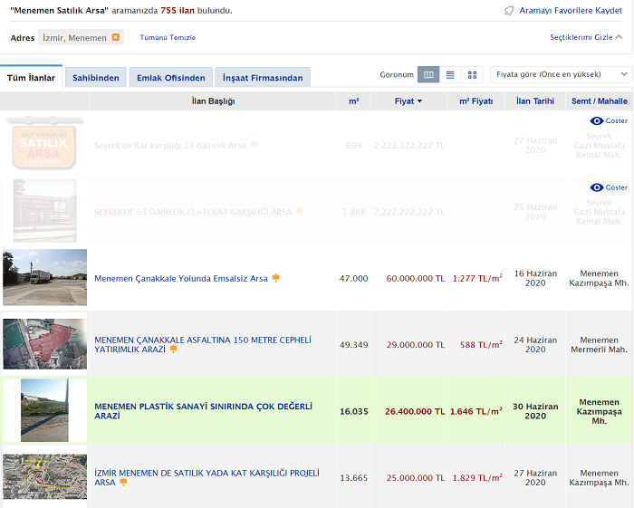Viewport: 634px width, 508px height.
Task: Click the rocket icon for saving search
Action: [510, 11]
